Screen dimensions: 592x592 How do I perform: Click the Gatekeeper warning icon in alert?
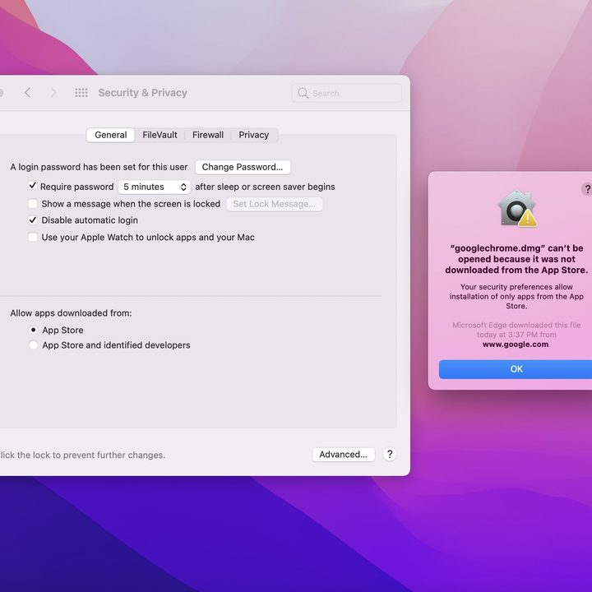tap(517, 209)
